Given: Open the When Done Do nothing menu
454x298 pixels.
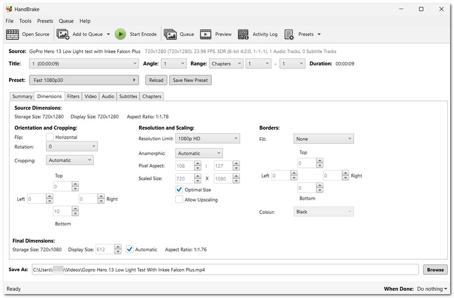Looking at the screenshot, I should point(432,289).
